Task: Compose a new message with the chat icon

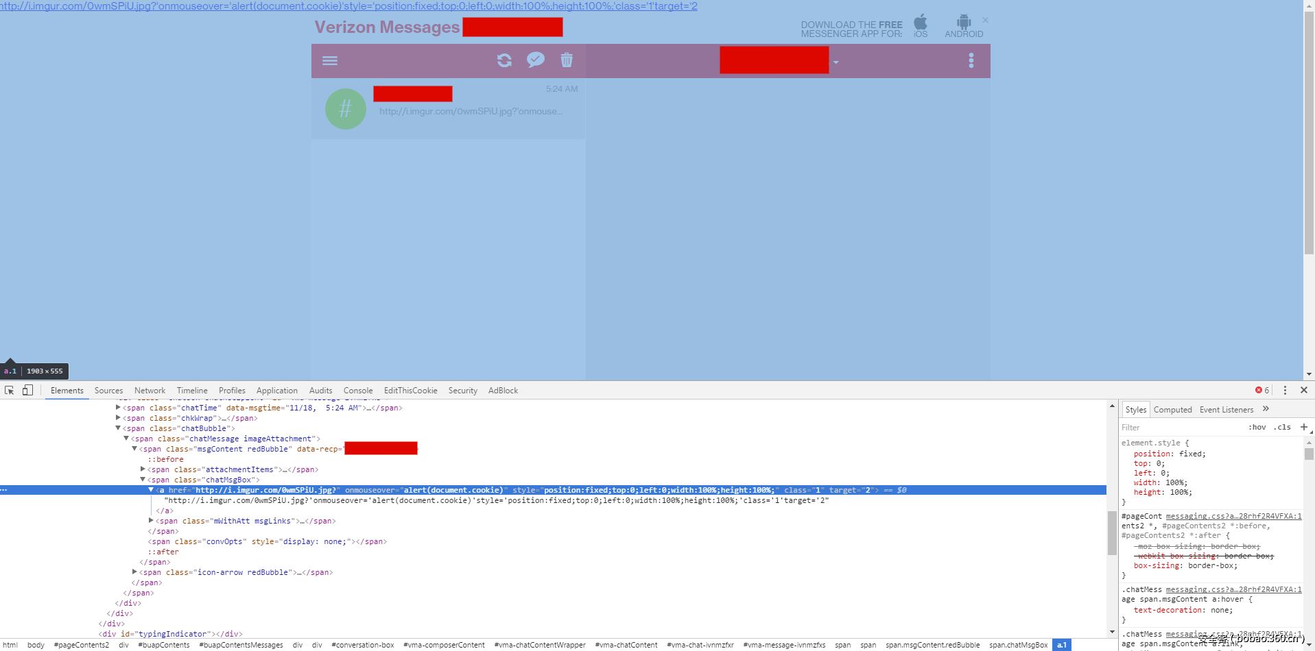Action: pos(535,60)
